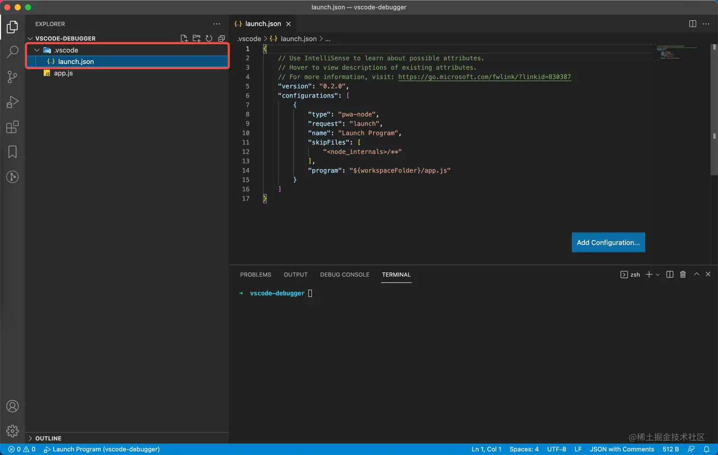718x455 pixels.
Task: Click the .vscode breadcrumb segment
Action: (249, 39)
